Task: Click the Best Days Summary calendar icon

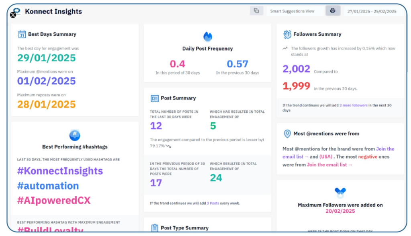Action: 22,34
